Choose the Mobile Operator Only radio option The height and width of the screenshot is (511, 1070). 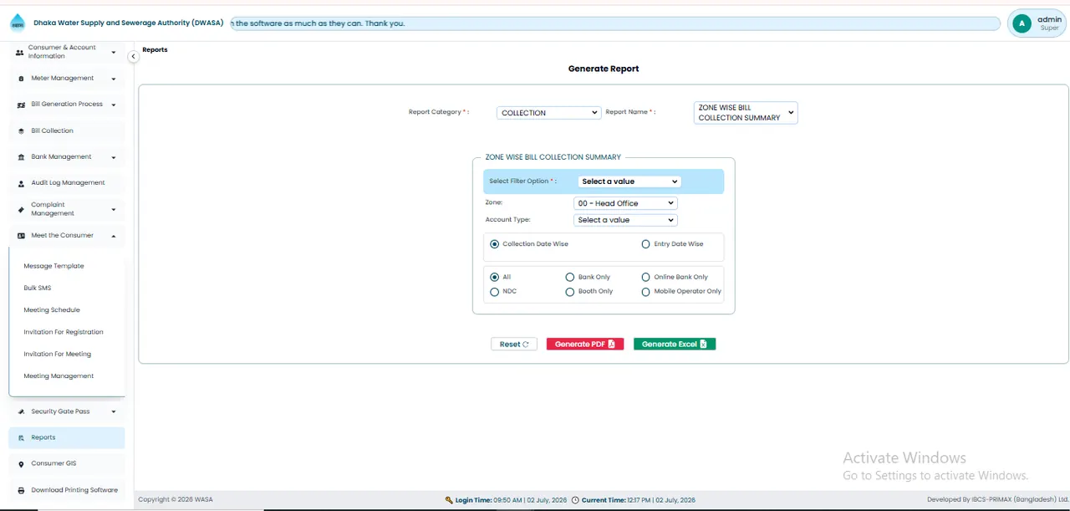(x=645, y=292)
